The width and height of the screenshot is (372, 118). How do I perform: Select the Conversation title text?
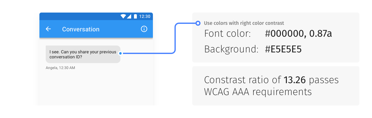pos(81,29)
